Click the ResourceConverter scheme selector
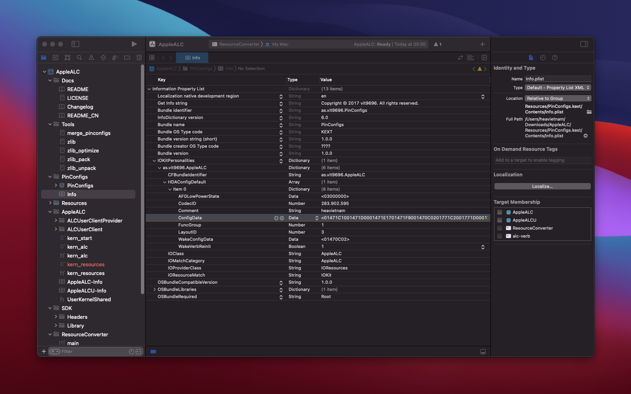The image size is (631, 394). [x=236, y=44]
